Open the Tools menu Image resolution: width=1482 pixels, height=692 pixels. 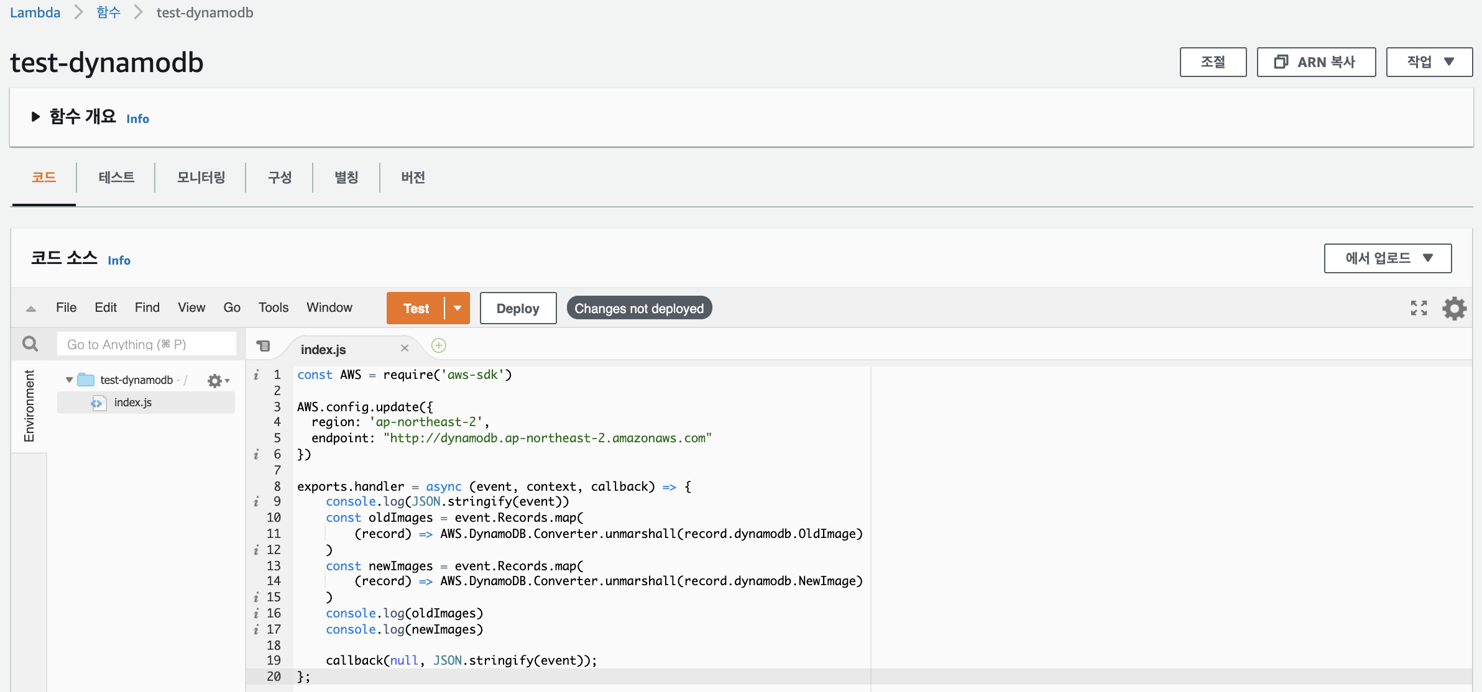coord(274,307)
